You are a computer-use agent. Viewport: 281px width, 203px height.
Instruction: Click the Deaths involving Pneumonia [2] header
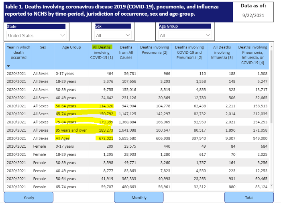coord(155,50)
